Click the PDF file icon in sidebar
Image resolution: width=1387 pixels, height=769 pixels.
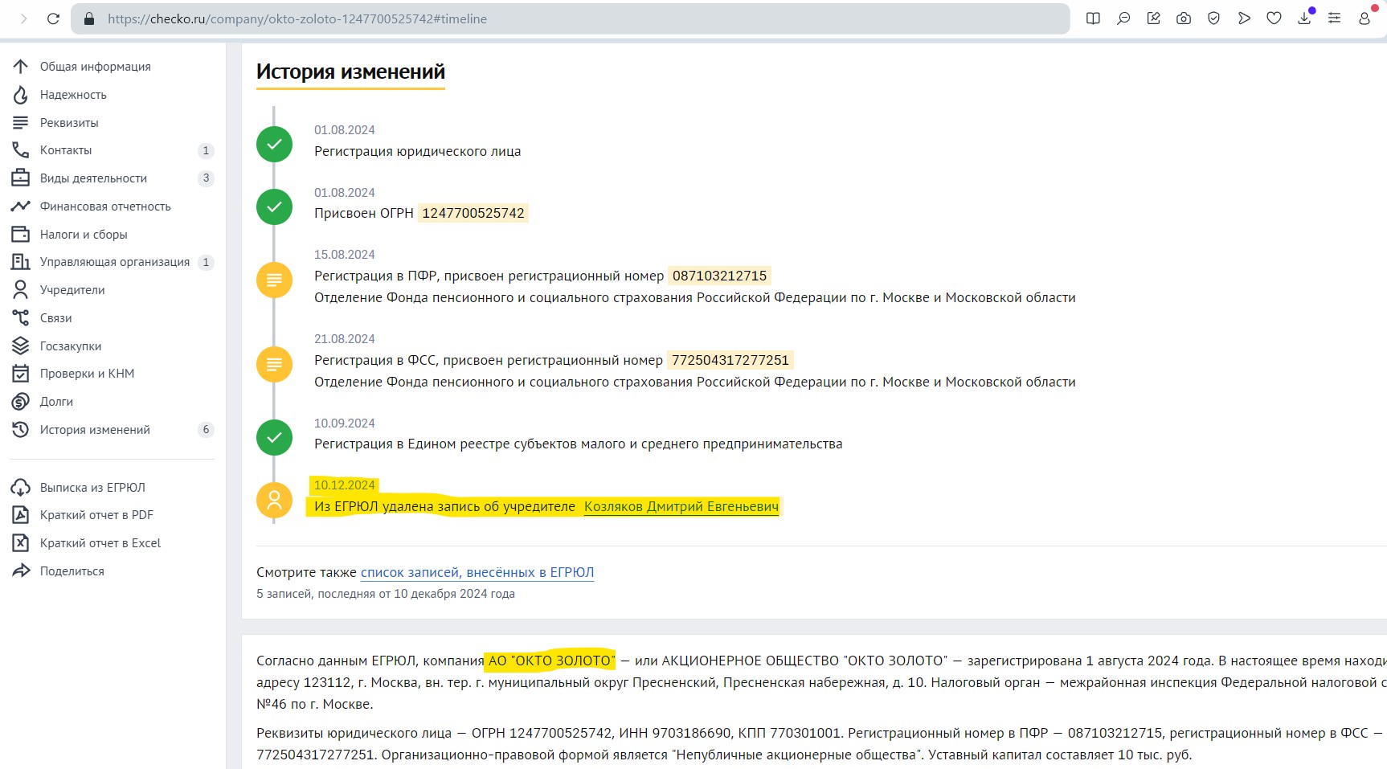click(x=20, y=515)
